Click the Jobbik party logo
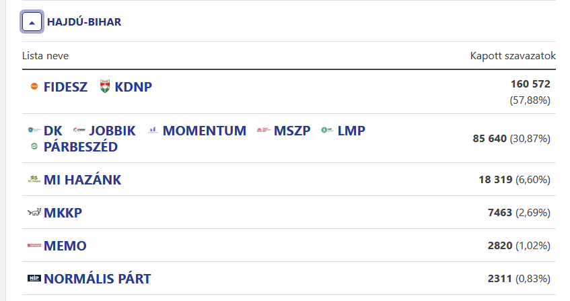Image resolution: width=570 pixels, height=301 pixels. coord(79,131)
